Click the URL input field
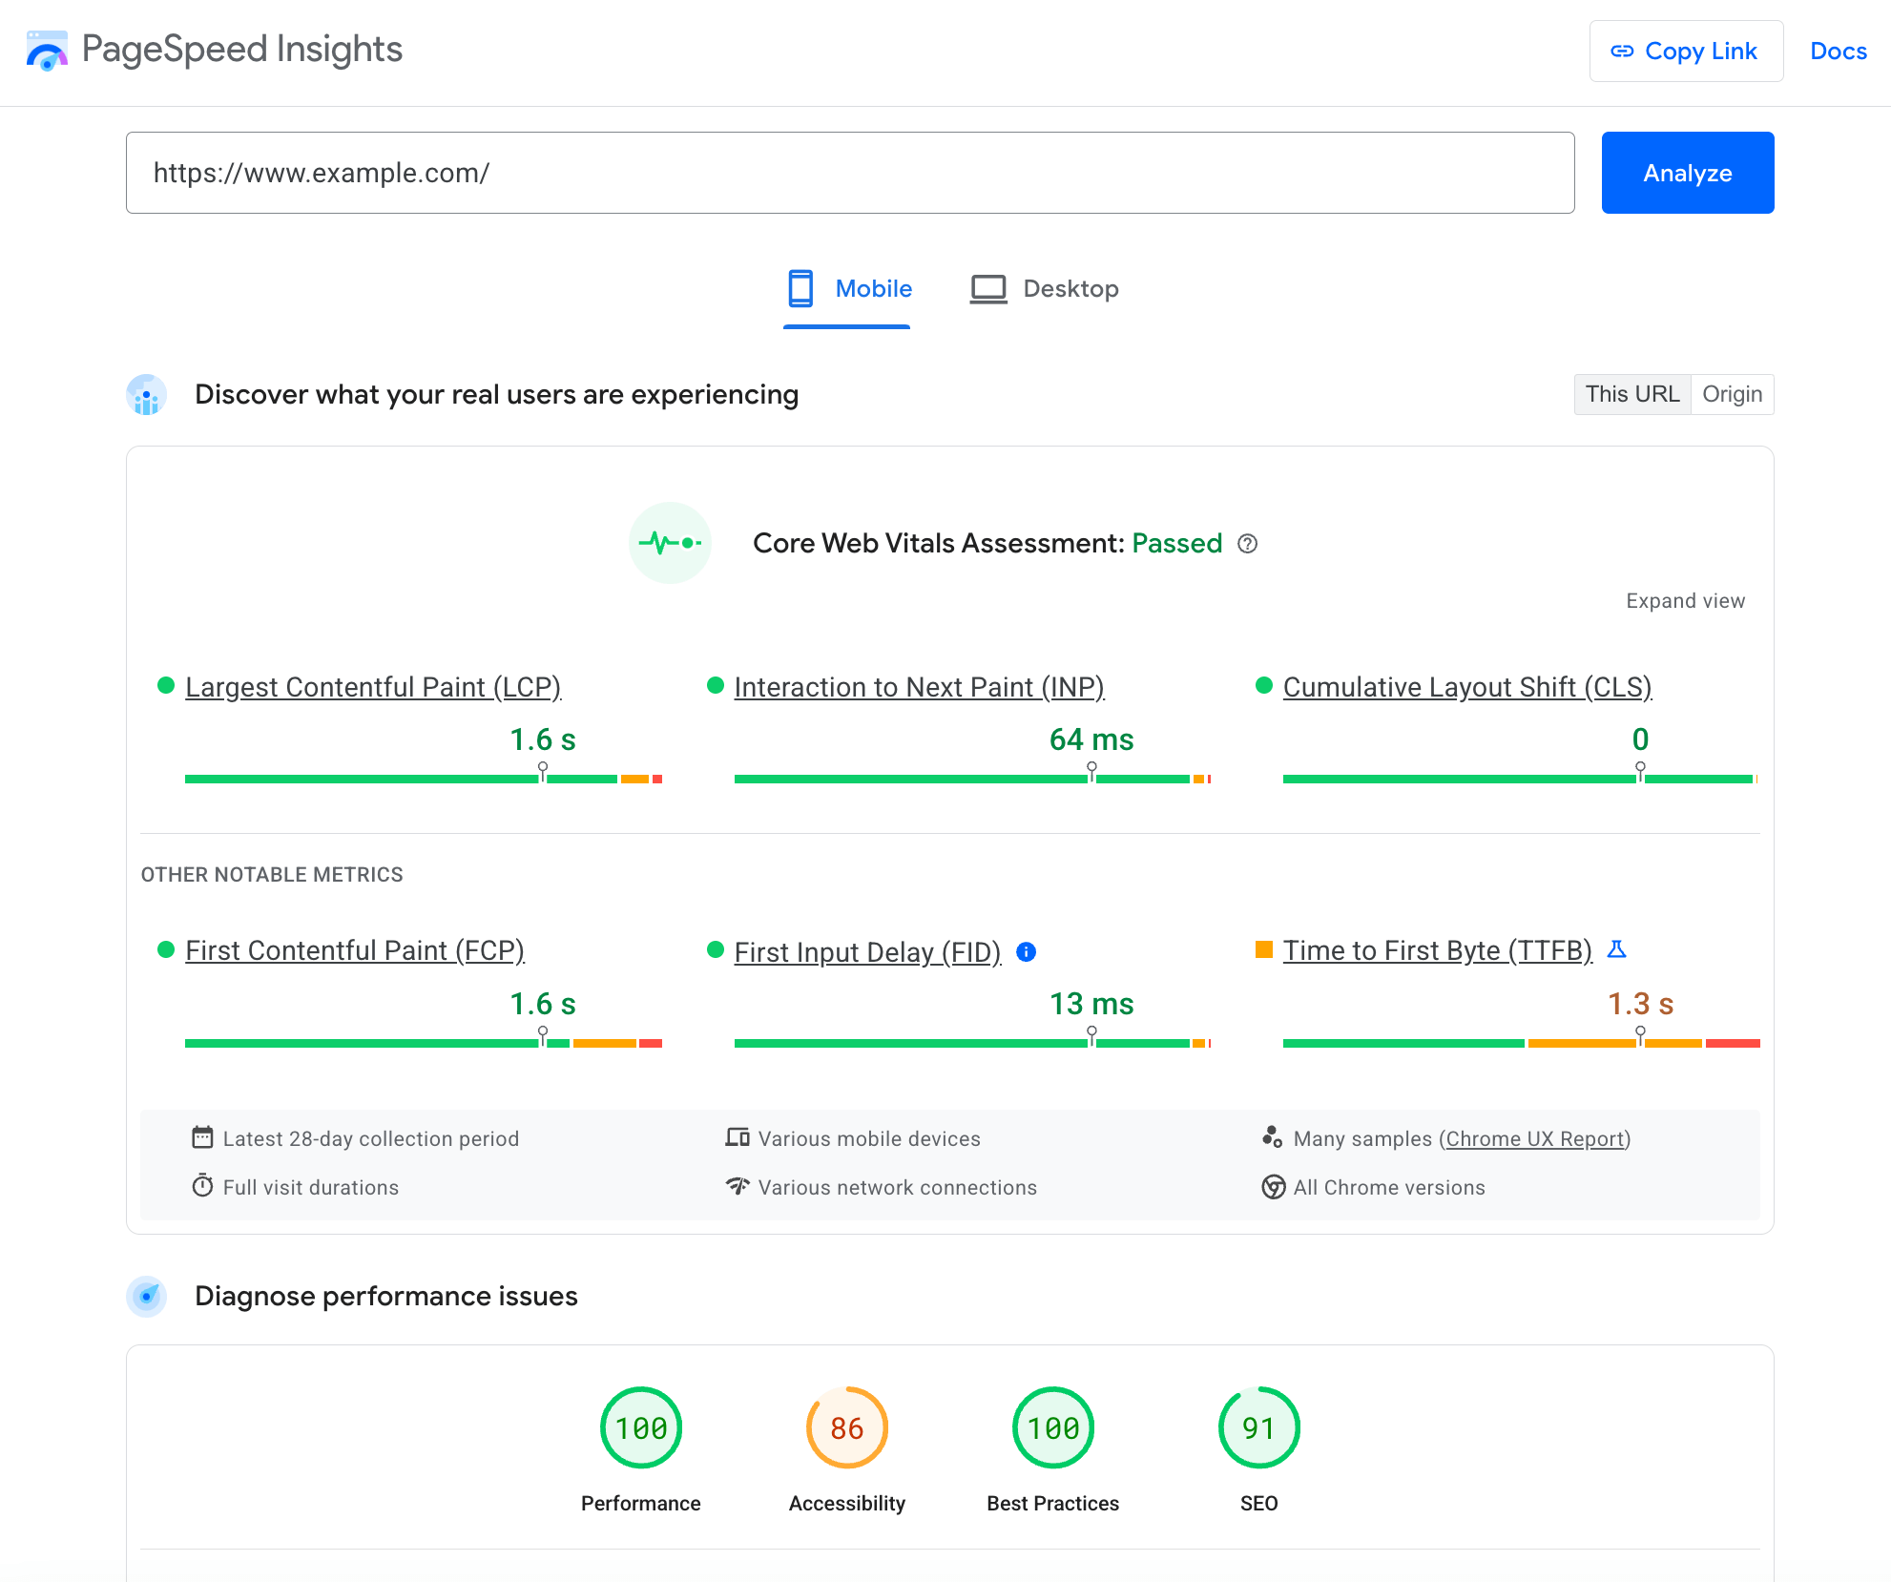Image resolution: width=1891 pixels, height=1582 pixels. coord(848,171)
